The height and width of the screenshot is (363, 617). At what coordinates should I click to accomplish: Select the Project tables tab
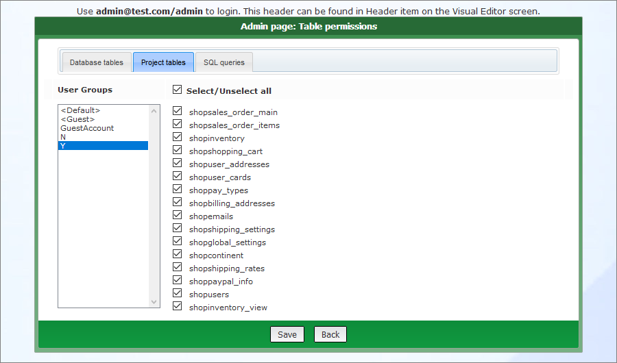pyautogui.click(x=163, y=62)
